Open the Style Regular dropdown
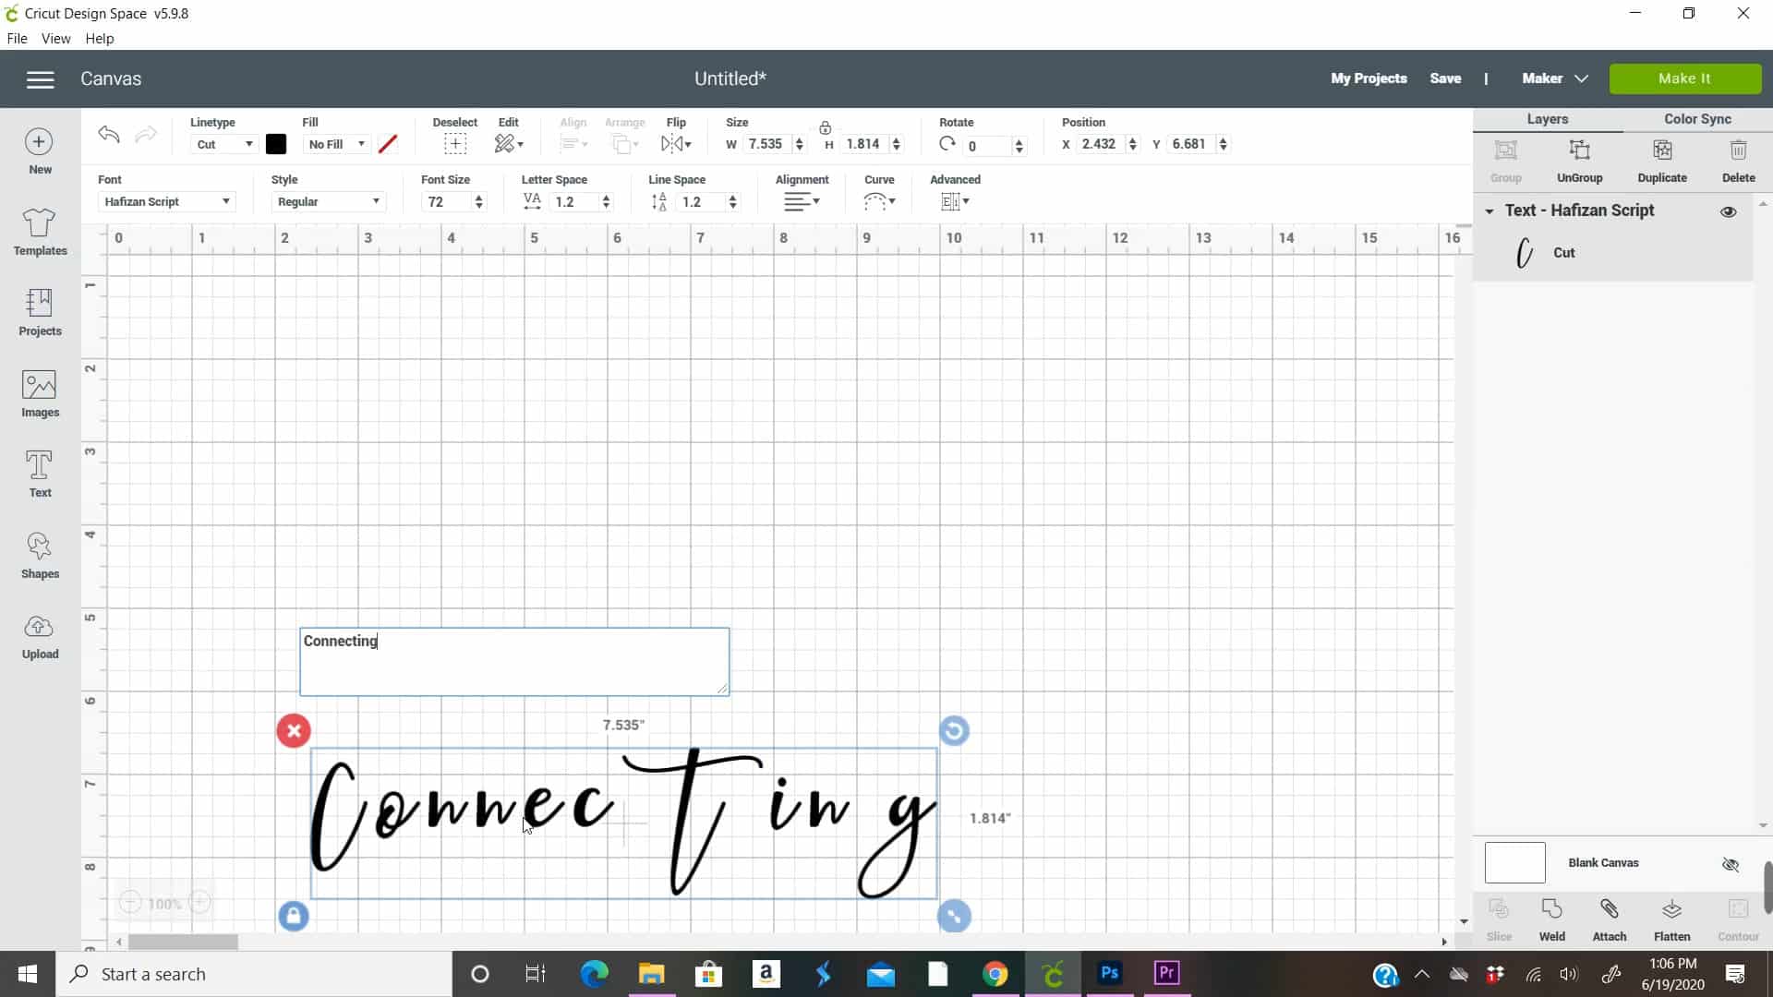1773x997 pixels. pos(328,201)
